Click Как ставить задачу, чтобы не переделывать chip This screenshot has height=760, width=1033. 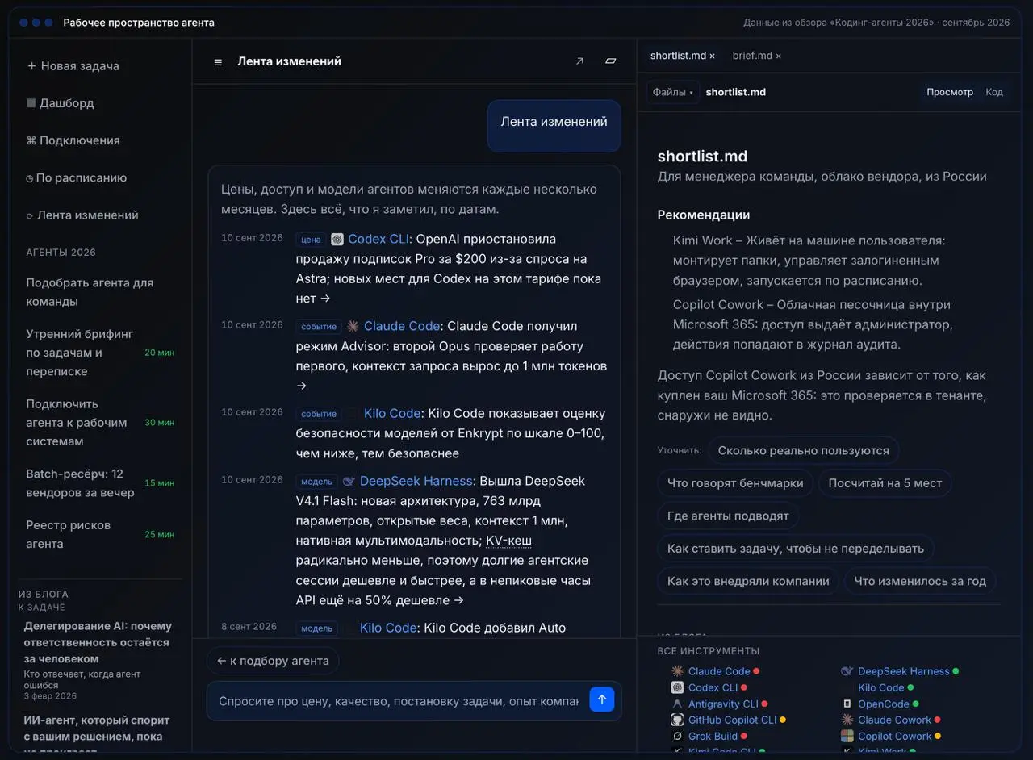(x=796, y=549)
